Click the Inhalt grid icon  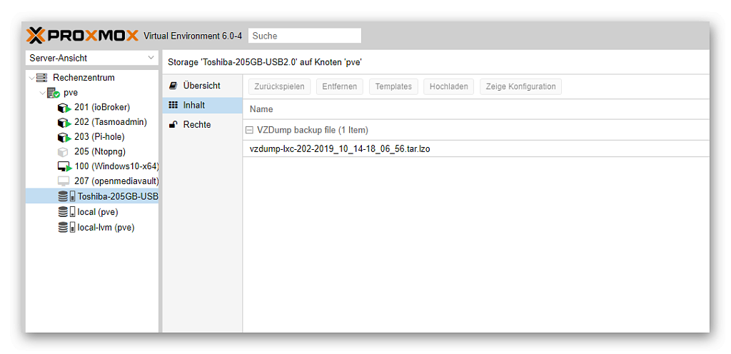click(x=173, y=105)
